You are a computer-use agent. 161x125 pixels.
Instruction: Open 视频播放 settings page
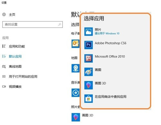15,86
